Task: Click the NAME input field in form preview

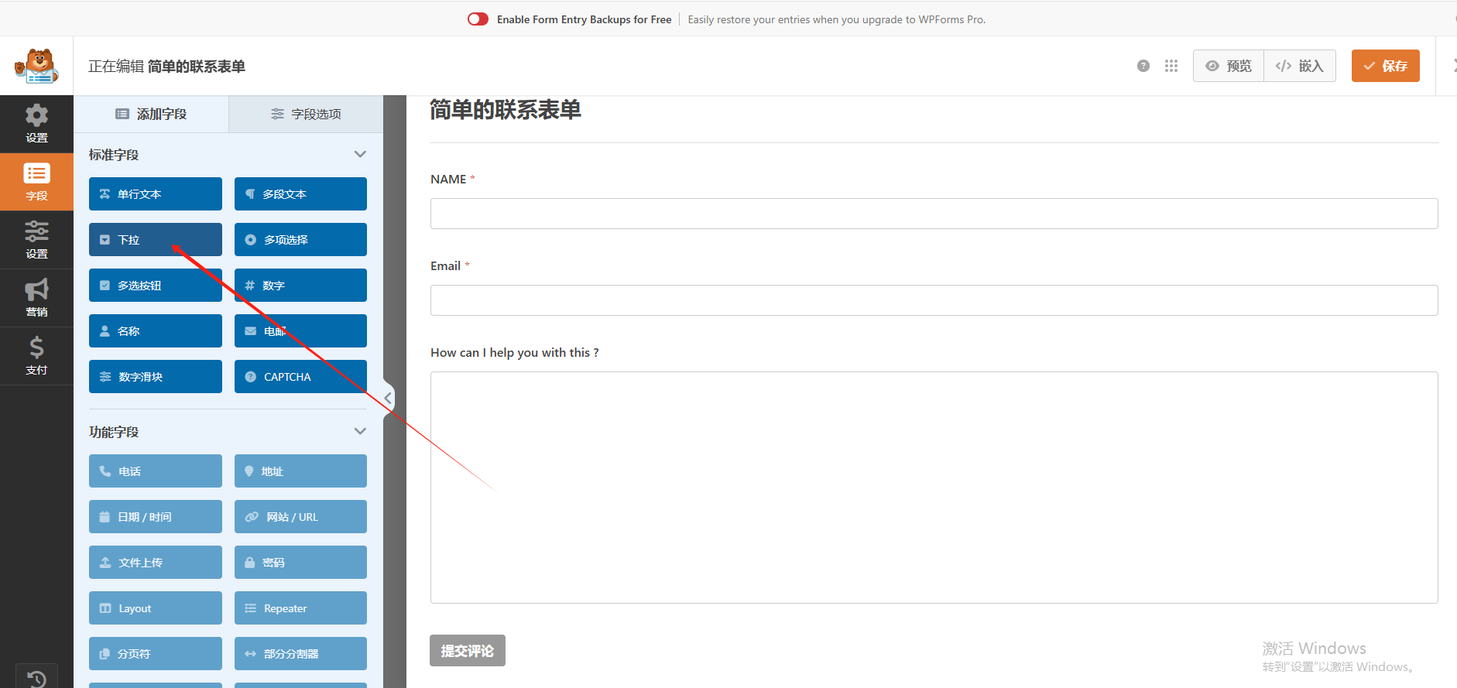Action: coord(934,214)
